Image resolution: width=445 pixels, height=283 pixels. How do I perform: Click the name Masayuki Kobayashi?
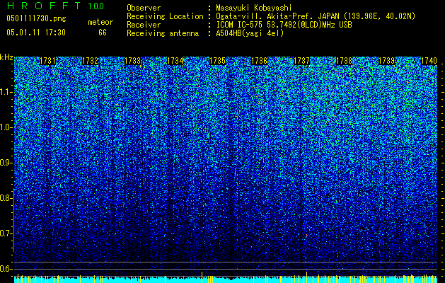254,8
